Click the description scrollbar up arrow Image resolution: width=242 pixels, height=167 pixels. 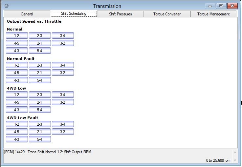click(235, 152)
